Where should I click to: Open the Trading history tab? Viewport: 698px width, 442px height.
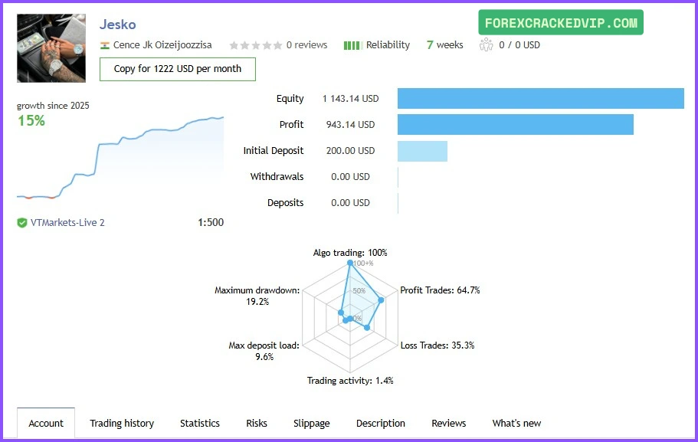click(122, 424)
